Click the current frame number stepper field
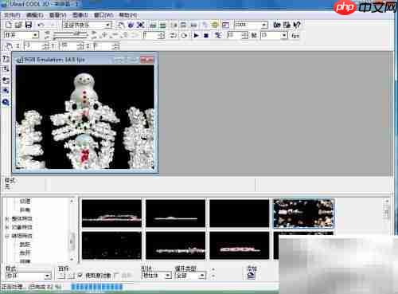398x294 pixels. [154, 35]
